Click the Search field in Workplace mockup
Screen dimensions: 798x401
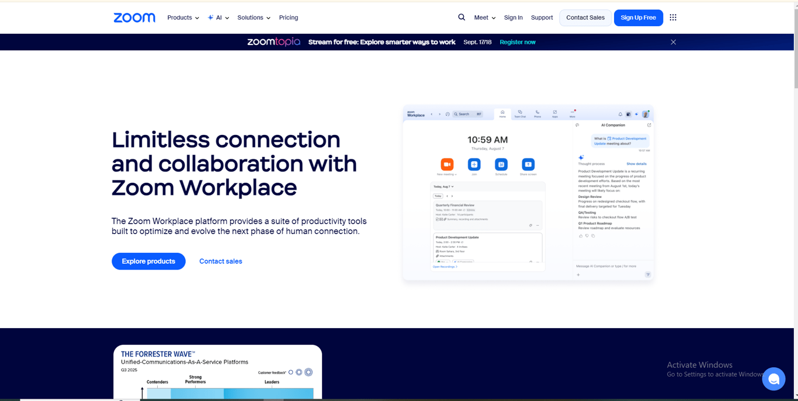[x=467, y=114]
